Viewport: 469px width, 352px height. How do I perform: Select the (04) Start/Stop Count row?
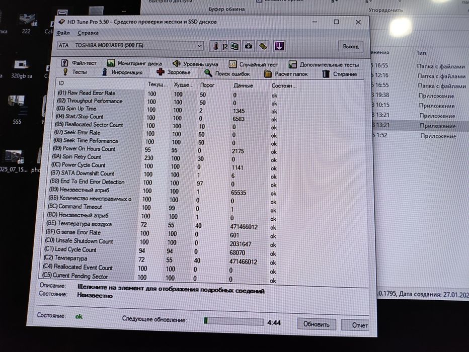pyautogui.click(x=167, y=118)
